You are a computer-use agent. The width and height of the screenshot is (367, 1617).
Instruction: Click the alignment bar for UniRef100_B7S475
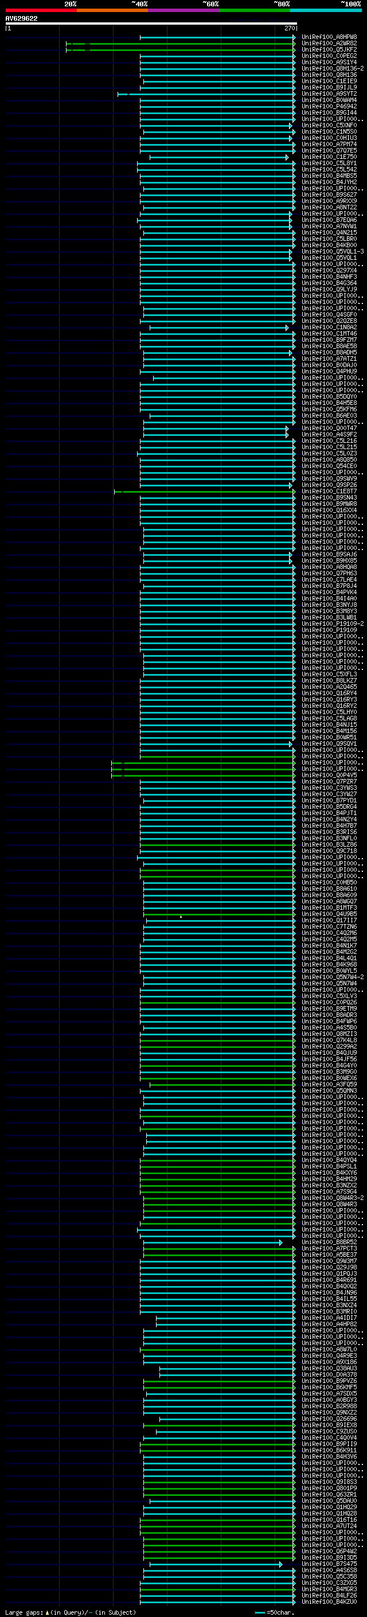(x=216, y=1564)
